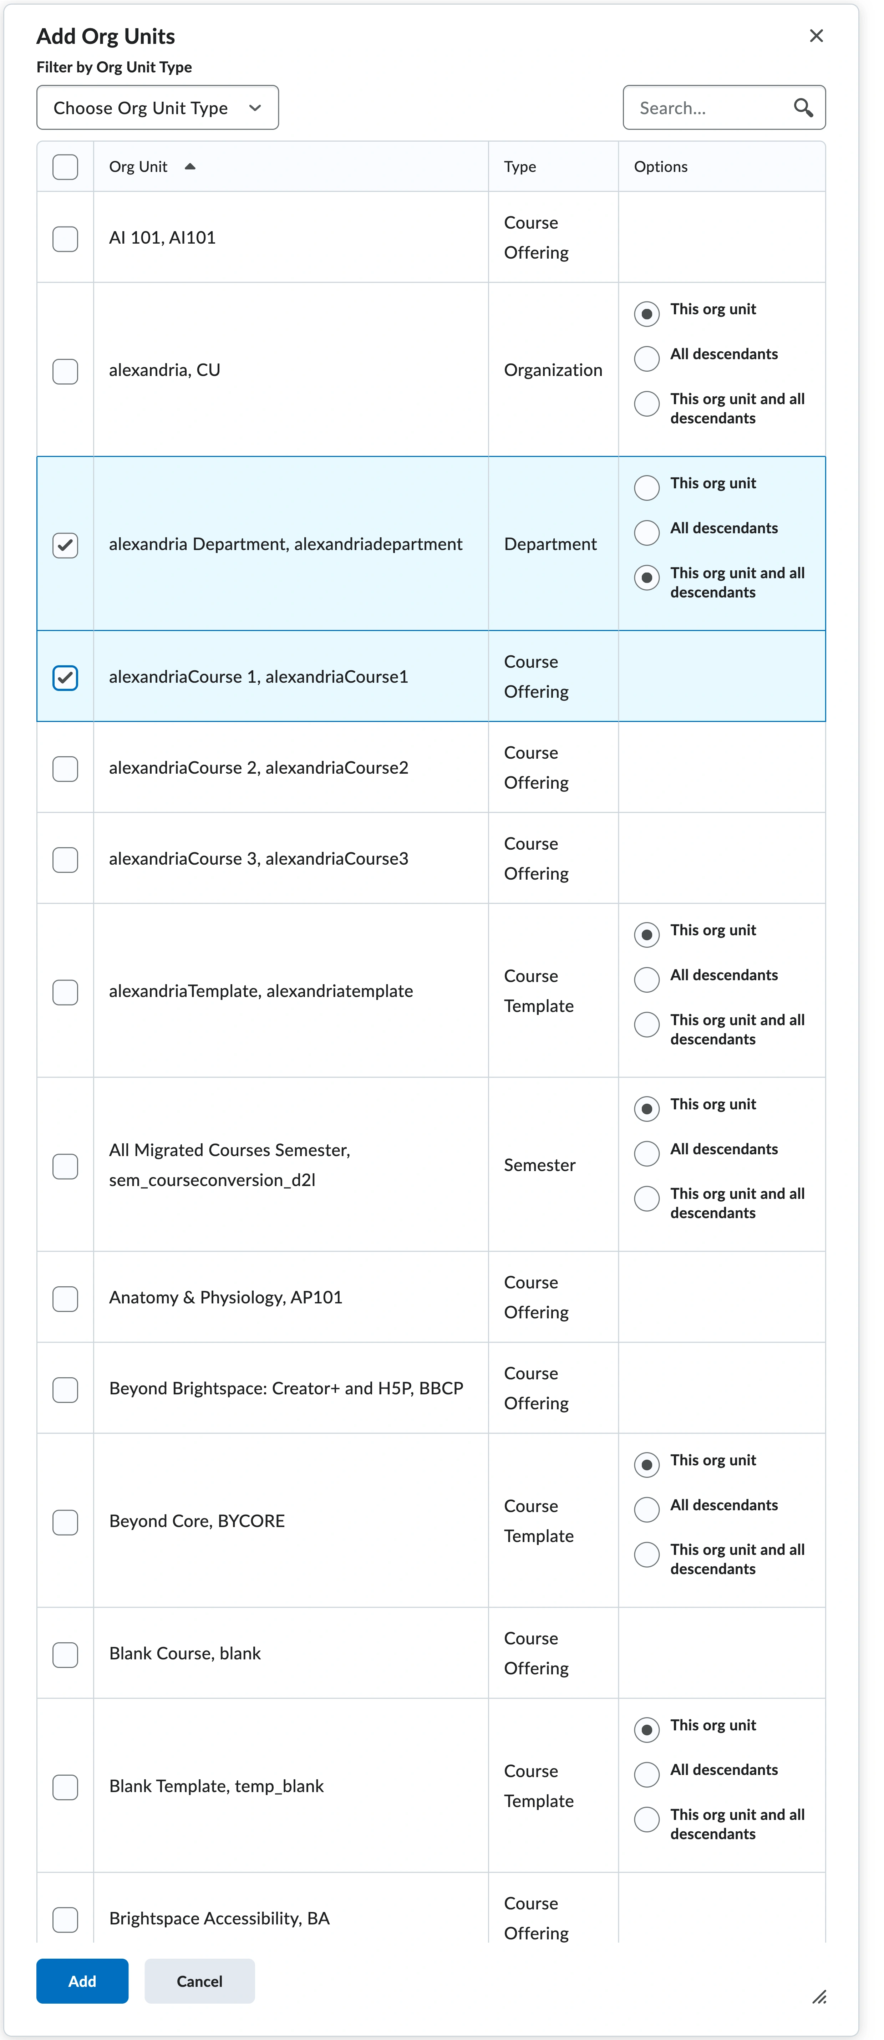
Task: Select 'All descendants' for alexandriaTemplate
Action: [x=646, y=979]
